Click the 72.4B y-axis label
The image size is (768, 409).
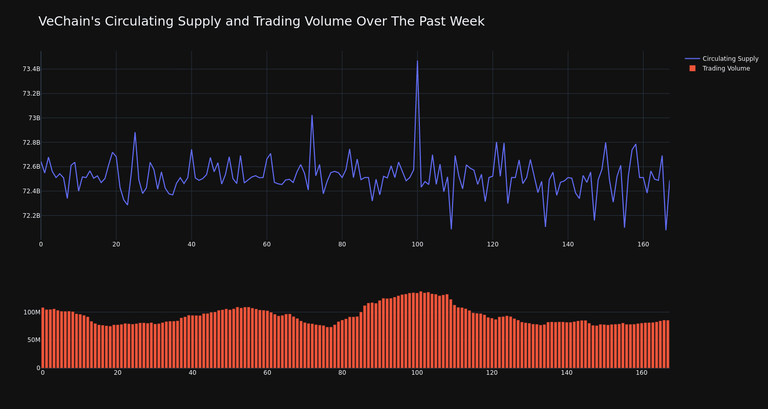coord(31,191)
